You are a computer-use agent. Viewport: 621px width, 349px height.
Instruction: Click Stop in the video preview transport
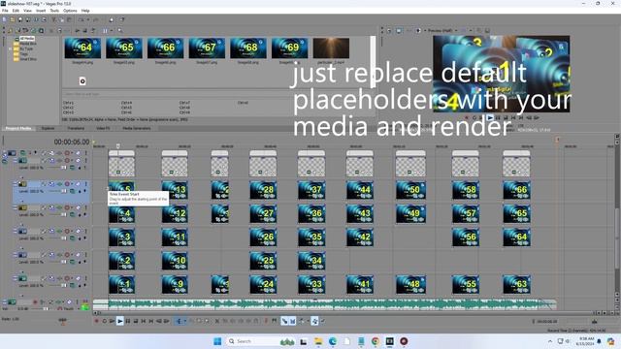tap(506, 117)
